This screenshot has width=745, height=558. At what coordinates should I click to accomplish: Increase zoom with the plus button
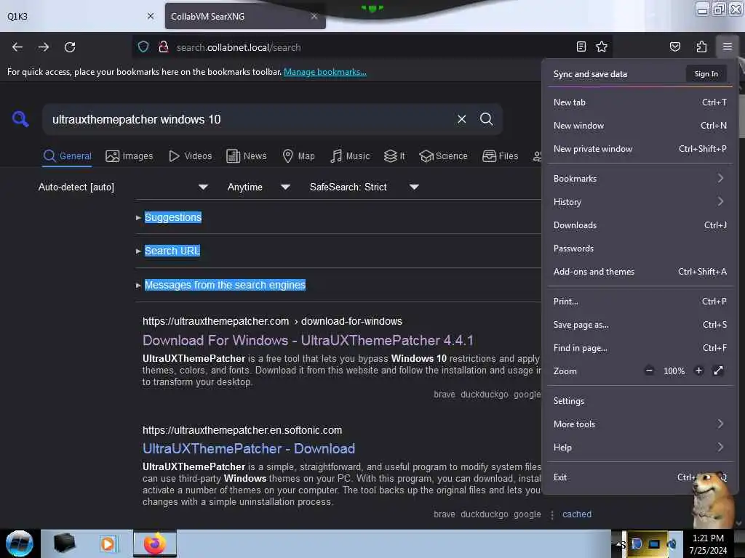point(698,371)
